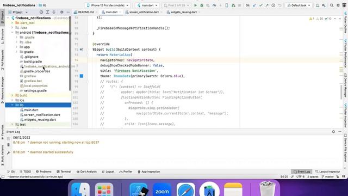Open the iPhone 12 Pro Max device dropdown
348x196 pixels.
[x=108, y=5]
